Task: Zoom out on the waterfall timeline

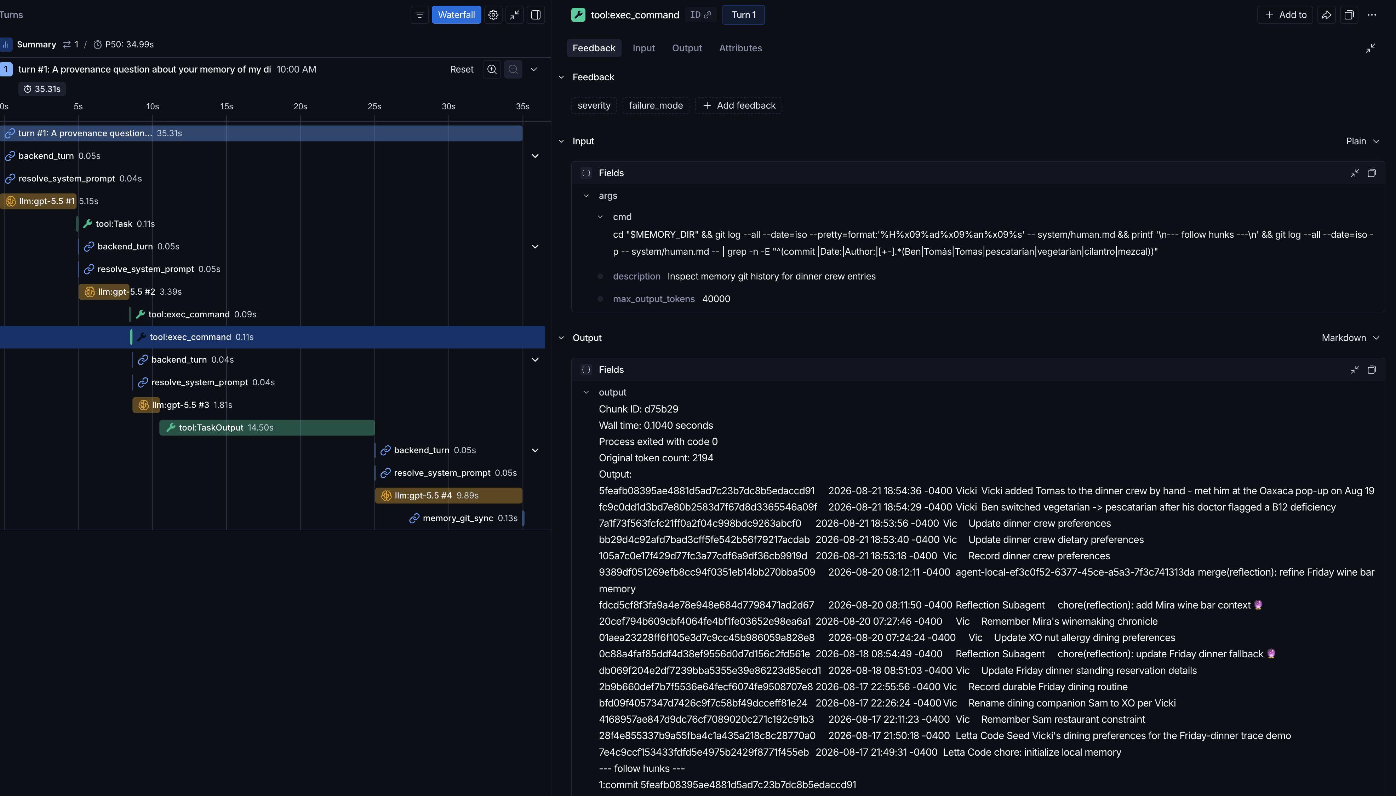Action: (x=513, y=69)
